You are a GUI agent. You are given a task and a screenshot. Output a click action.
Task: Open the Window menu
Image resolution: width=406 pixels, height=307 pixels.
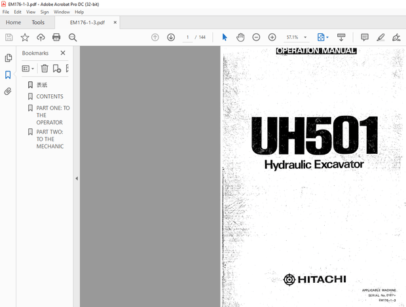pos(62,12)
